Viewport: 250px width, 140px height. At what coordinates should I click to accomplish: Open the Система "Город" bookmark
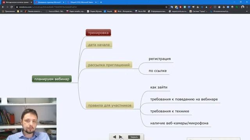[198, 11]
